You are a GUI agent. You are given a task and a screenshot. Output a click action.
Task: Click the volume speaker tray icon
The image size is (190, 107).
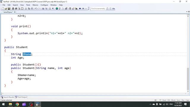(x=167, y=104)
